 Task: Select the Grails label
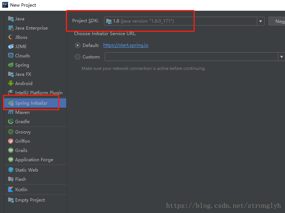(21, 150)
